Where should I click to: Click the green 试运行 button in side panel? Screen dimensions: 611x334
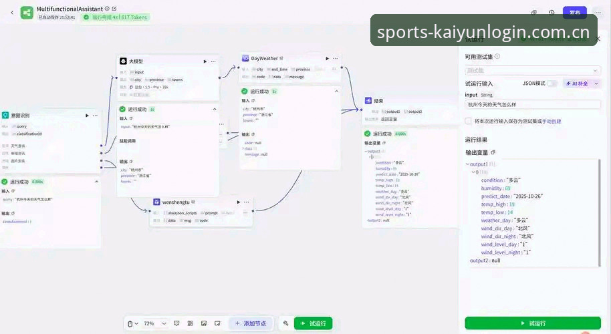(x=533, y=323)
